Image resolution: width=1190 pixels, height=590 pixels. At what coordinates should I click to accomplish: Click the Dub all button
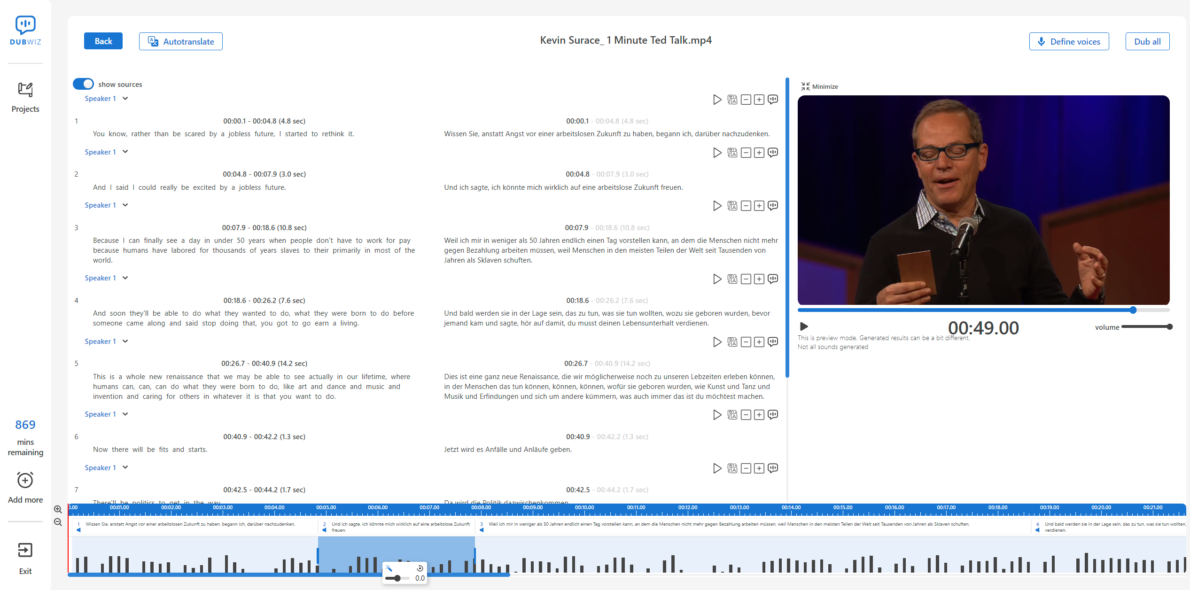click(x=1147, y=41)
